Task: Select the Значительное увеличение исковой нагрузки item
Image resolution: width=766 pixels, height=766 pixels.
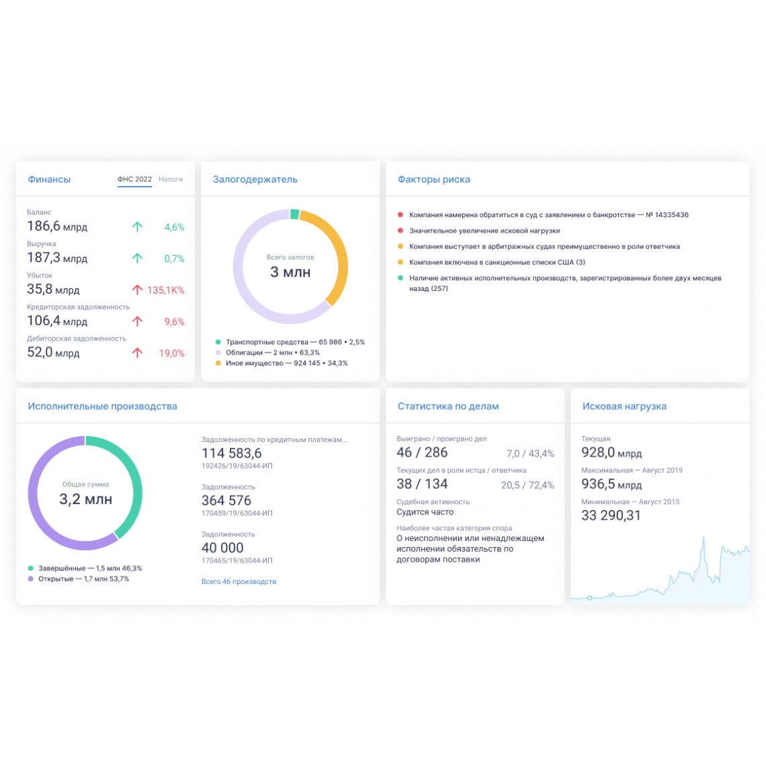Action: click(484, 230)
